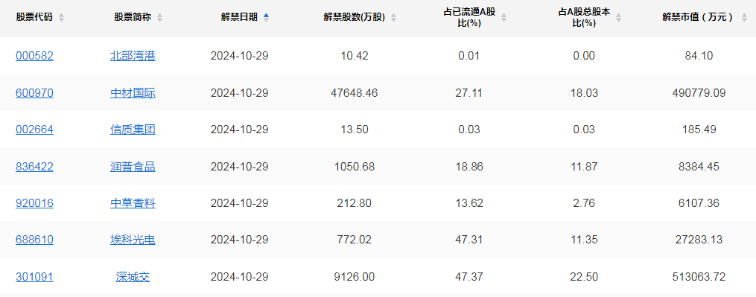756x297 pixels.
Task: Click the 解禁日期 column header text
Action: point(239,17)
